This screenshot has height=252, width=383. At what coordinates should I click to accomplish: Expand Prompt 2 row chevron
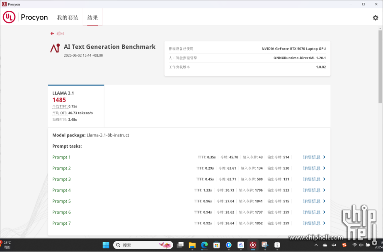click(324, 168)
